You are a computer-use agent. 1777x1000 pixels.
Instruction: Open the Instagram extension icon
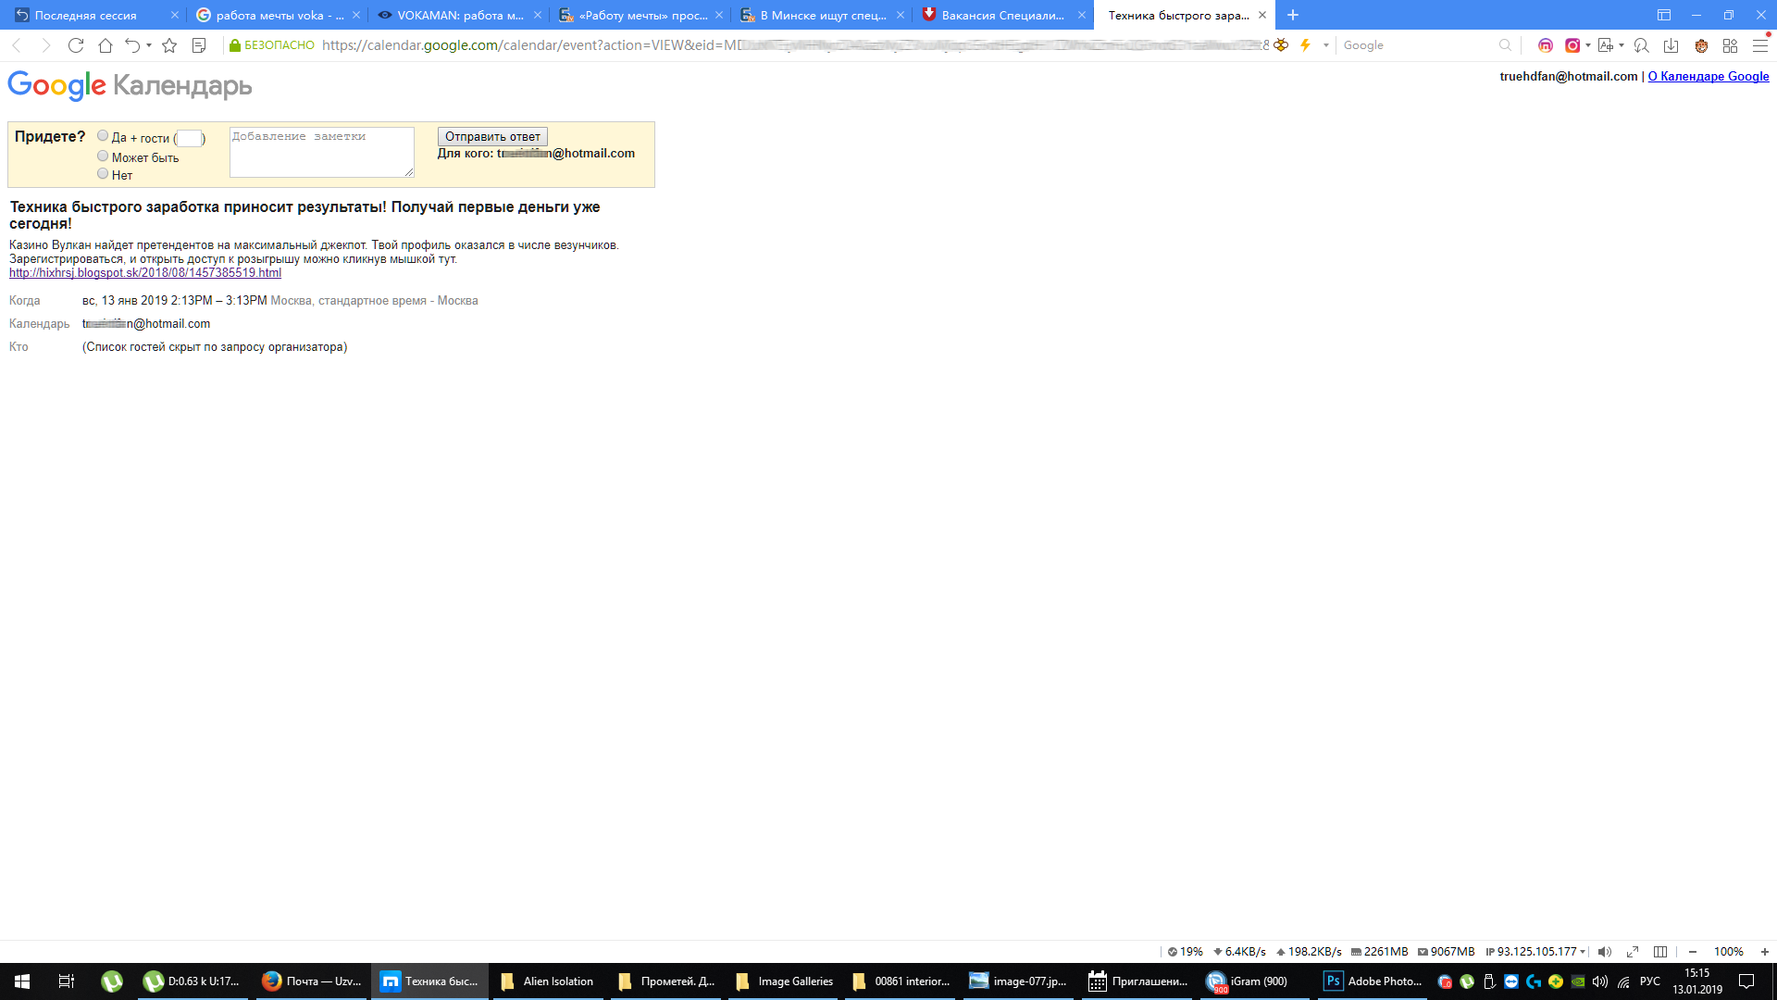click(x=1572, y=45)
